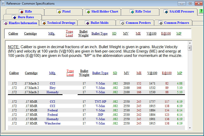Maximize the Reference window
This screenshot has height=136, width=204.
tap(190, 4)
